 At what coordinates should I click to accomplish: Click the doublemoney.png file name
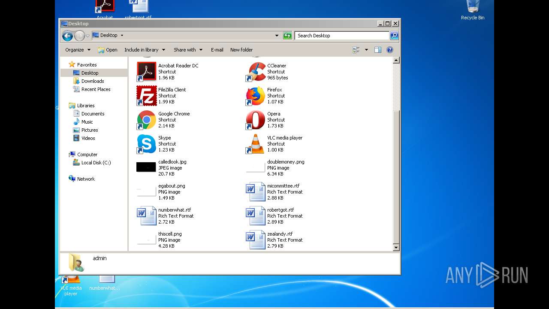coord(286,162)
